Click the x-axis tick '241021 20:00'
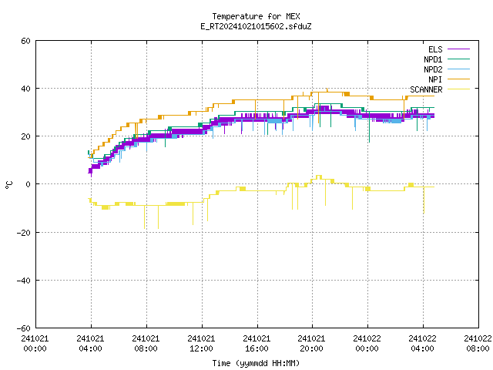 pyautogui.click(x=311, y=344)
